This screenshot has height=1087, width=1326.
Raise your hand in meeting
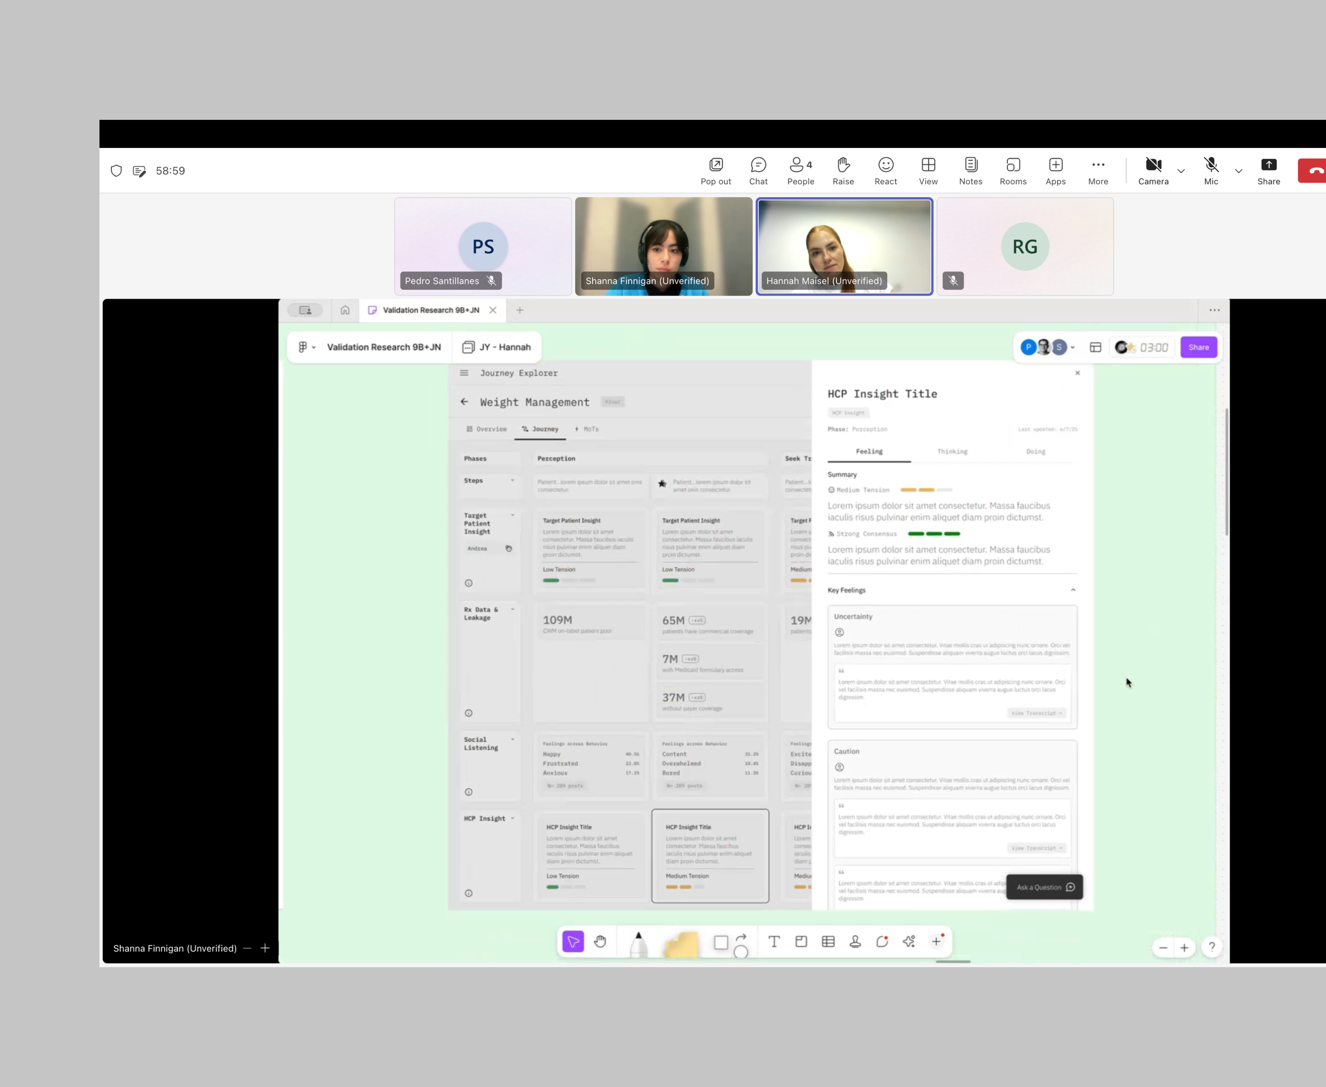843,171
